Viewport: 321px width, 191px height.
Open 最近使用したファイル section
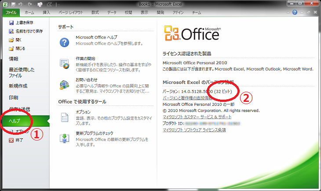22,72
